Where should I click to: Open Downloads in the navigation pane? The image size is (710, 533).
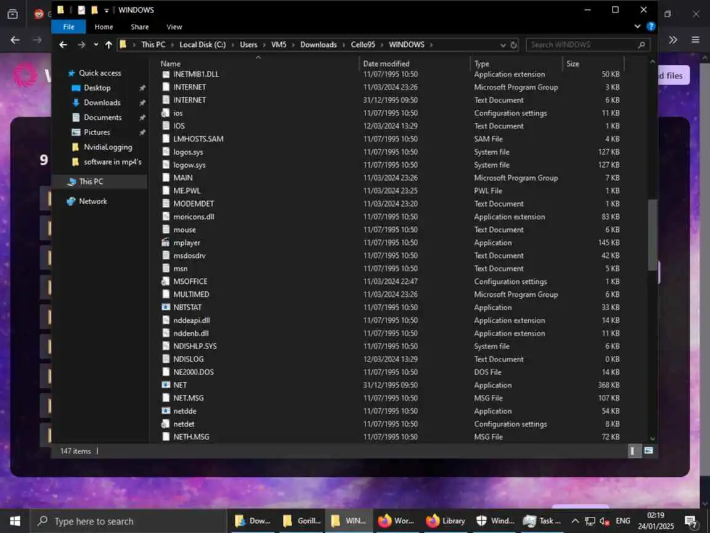[x=102, y=102]
